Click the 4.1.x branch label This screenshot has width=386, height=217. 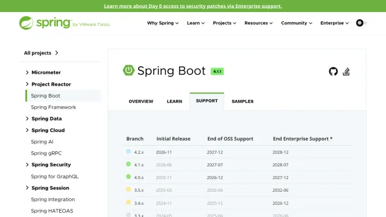139,165
